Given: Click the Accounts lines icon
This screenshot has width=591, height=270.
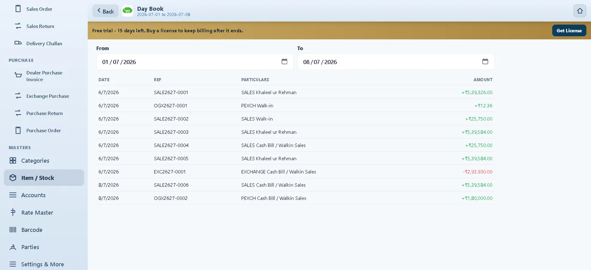Looking at the screenshot, I should pos(13,195).
